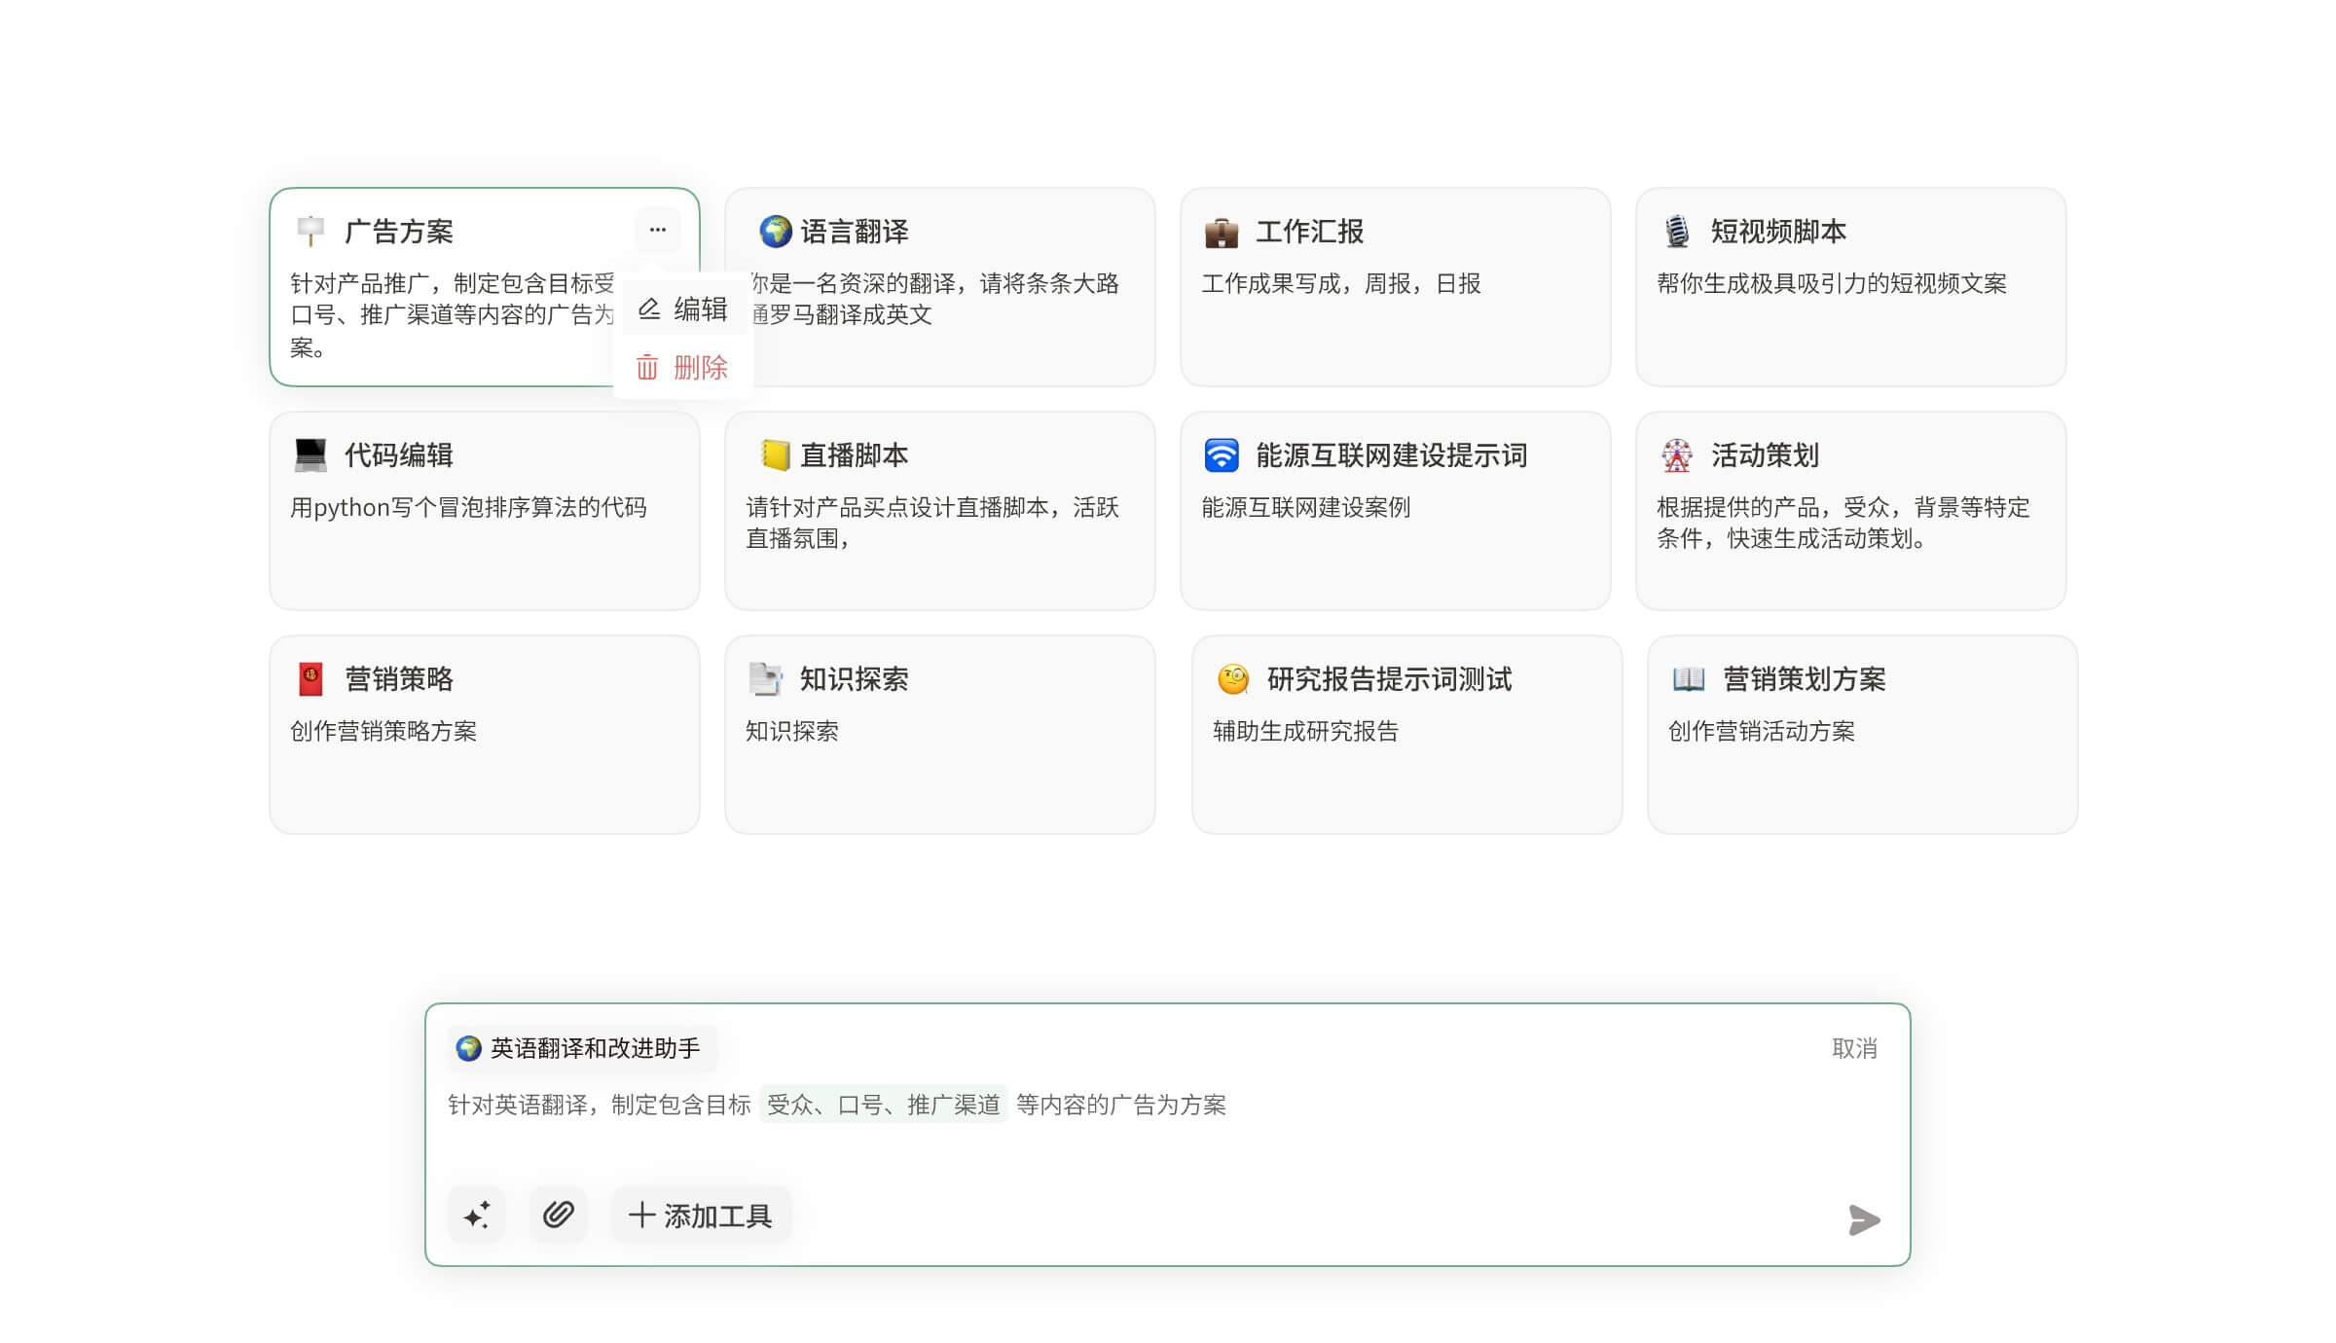Click the microphone icon of 短视频脚本
Viewport: 2336px width, 1343px height.
[x=1677, y=231]
